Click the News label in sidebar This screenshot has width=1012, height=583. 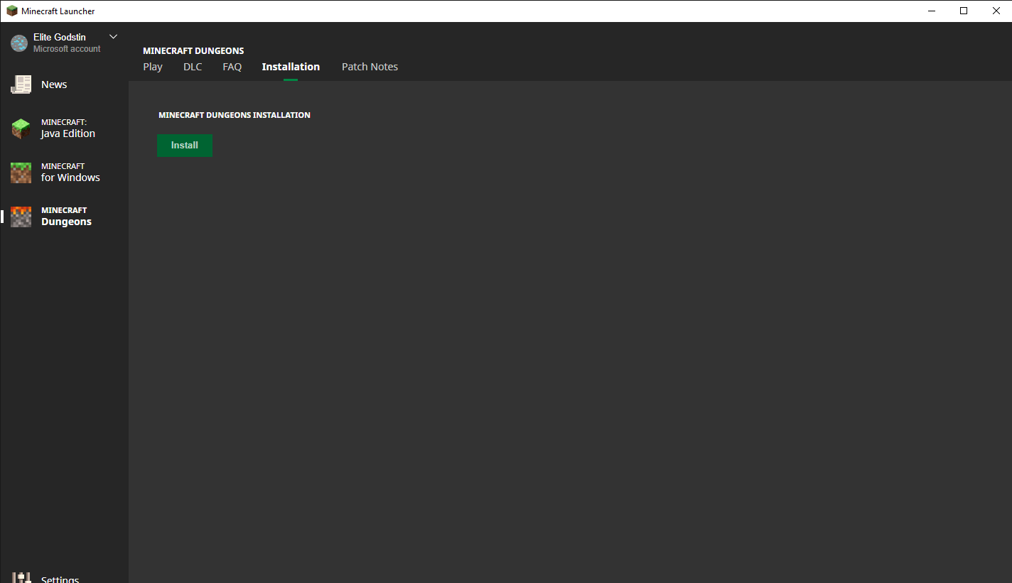pos(54,85)
